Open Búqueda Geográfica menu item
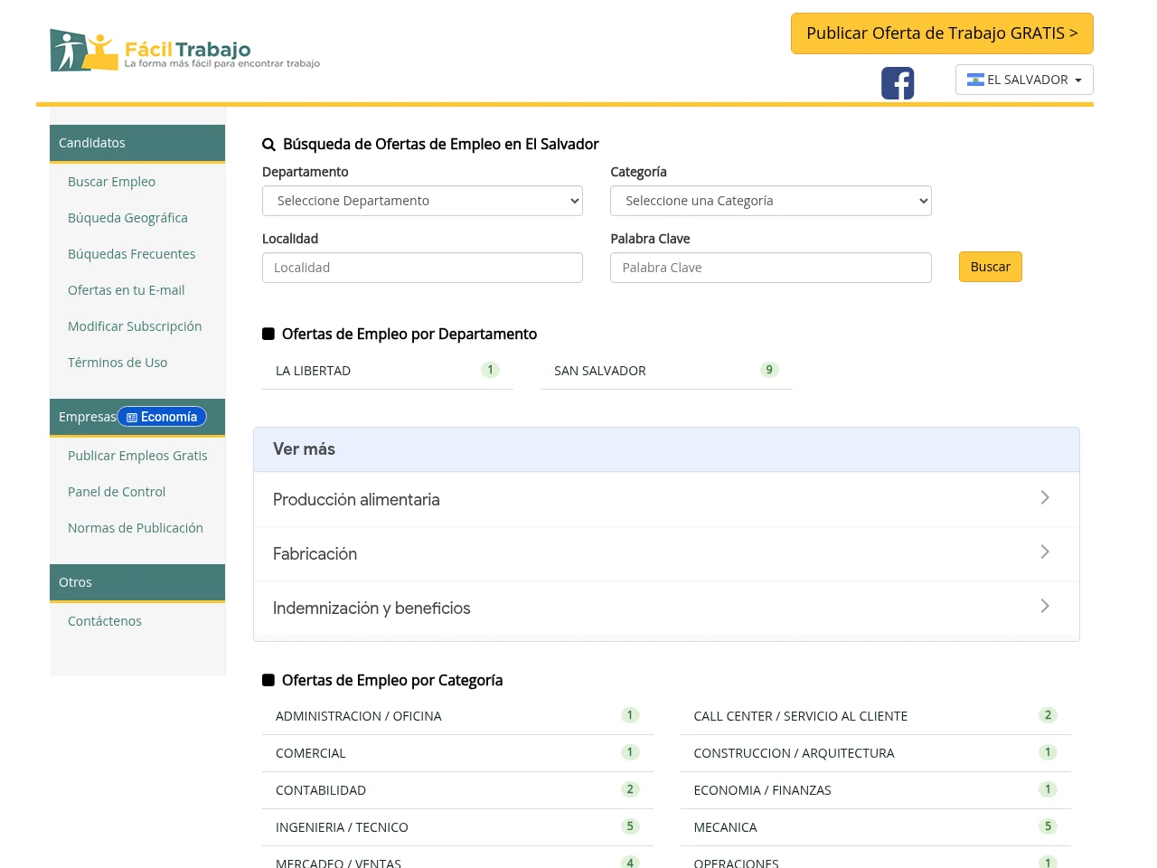 coord(127,218)
